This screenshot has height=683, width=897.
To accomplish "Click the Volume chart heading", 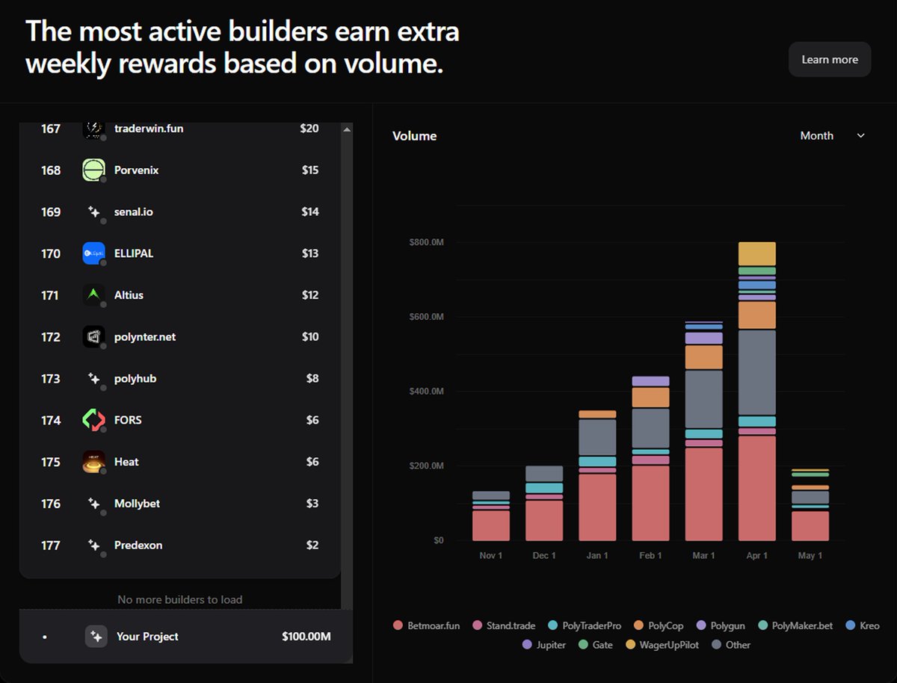I will [x=415, y=136].
